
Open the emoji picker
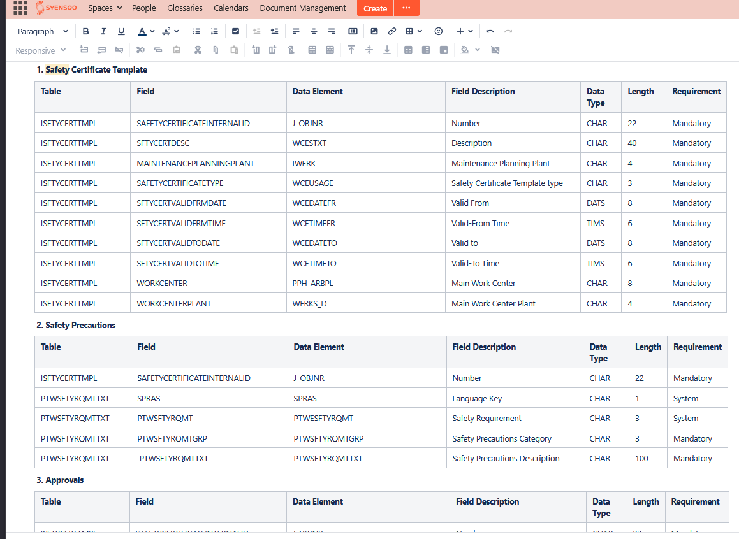439,31
